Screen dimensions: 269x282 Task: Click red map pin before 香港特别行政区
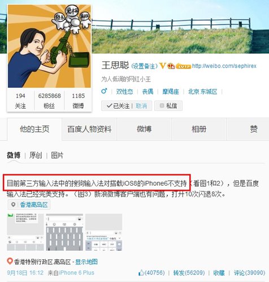coord(10,262)
